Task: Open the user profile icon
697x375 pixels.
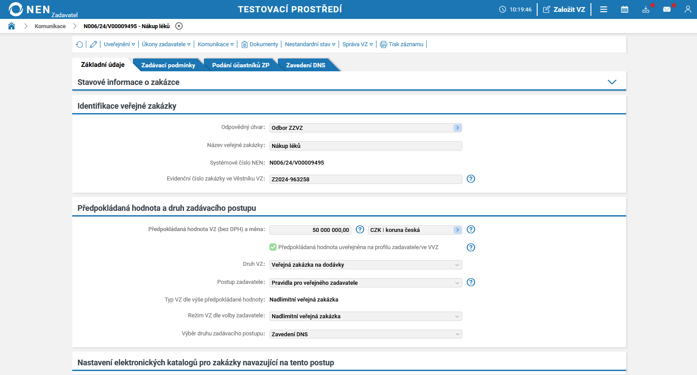Action: point(687,9)
